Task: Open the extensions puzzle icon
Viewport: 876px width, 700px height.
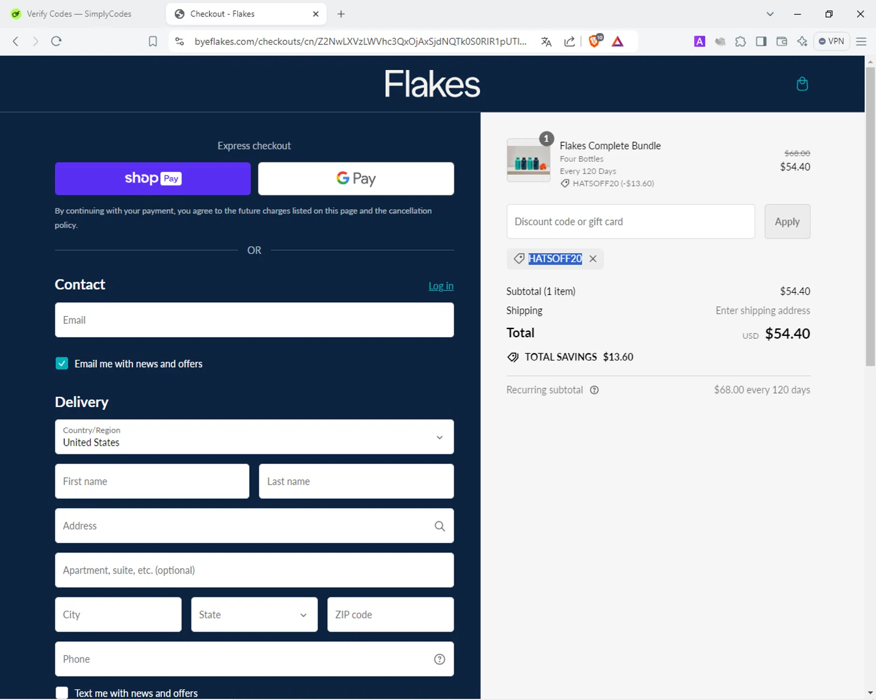Action: [x=741, y=41]
